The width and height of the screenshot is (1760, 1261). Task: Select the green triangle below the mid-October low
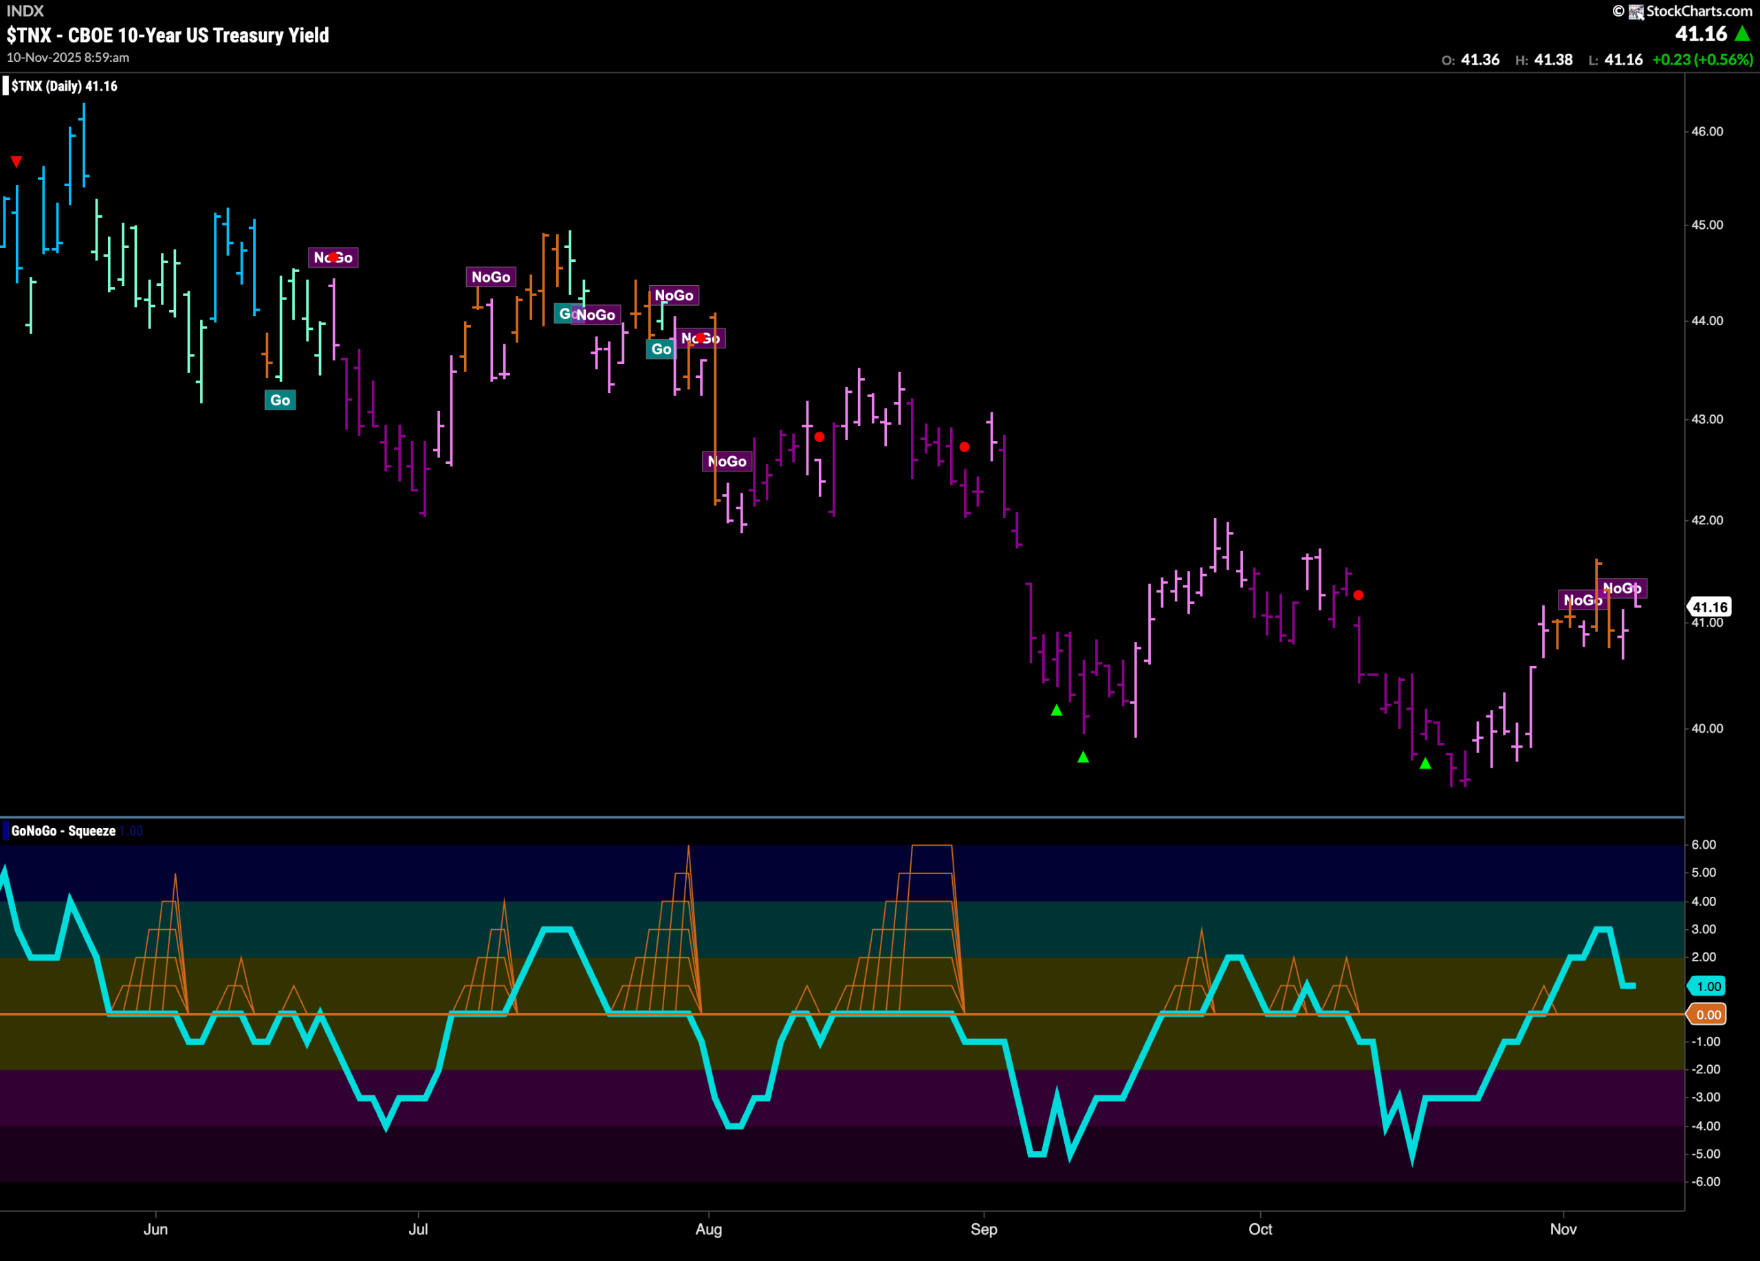(1426, 763)
